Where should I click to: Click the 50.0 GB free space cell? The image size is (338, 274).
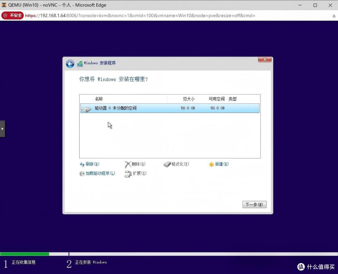[218, 108]
